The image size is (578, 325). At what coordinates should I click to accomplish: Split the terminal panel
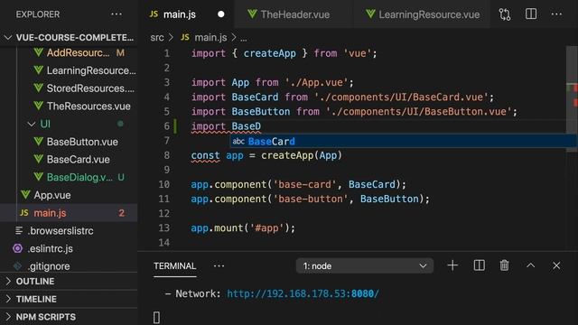click(480, 265)
